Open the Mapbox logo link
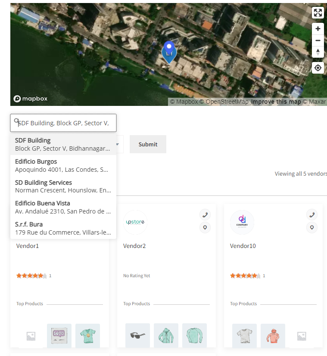The image size is (327, 356). pos(31,99)
